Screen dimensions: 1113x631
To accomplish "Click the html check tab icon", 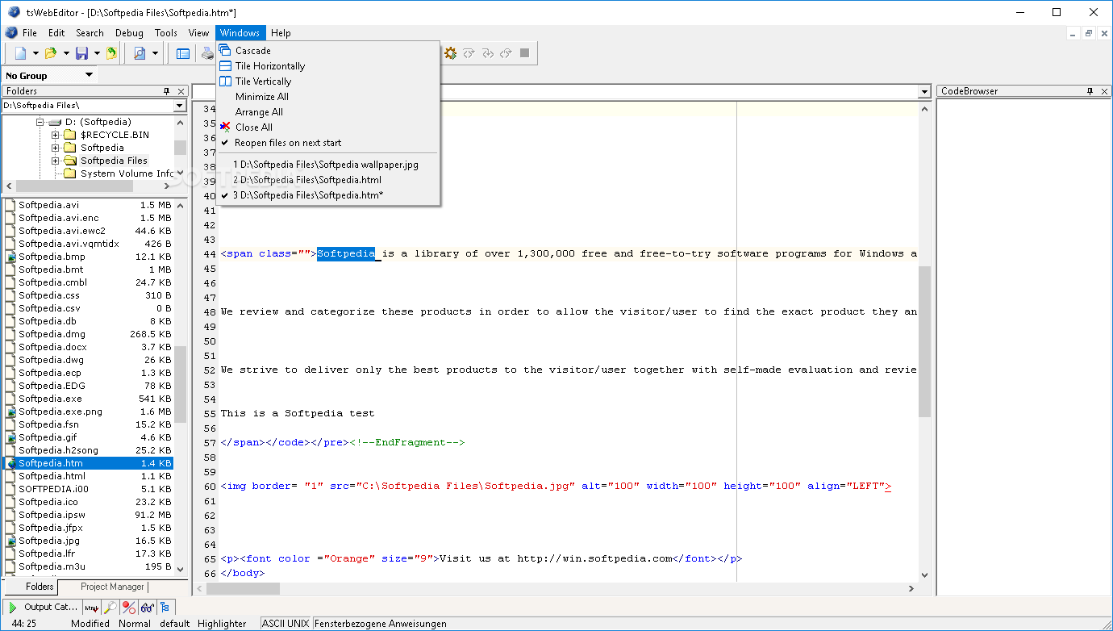I will pos(92,607).
